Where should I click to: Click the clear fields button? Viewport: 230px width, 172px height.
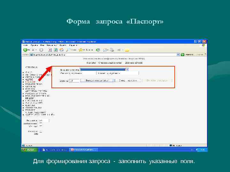click(x=127, y=81)
